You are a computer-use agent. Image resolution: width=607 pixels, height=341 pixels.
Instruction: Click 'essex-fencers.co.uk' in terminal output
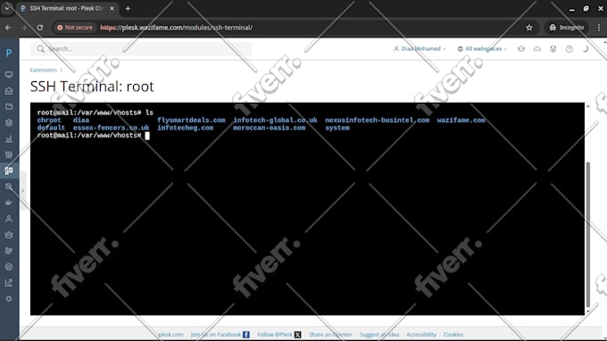pyautogui.click(x=111, y=128)
